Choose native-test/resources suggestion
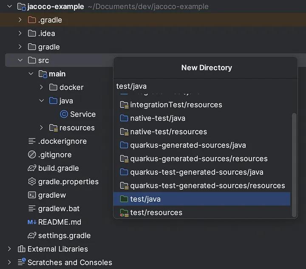This screenshot has height=269, width=306. pyautogui.click(x=202, y=132)
